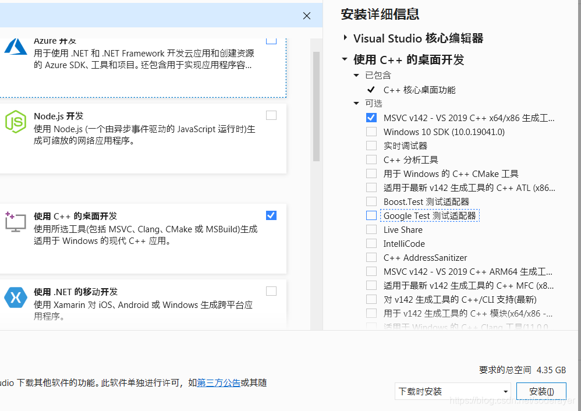The width and height of the screenshot is (581, 411).
Task: Collapse the 已包含 subsection
Action: (356, 75)
